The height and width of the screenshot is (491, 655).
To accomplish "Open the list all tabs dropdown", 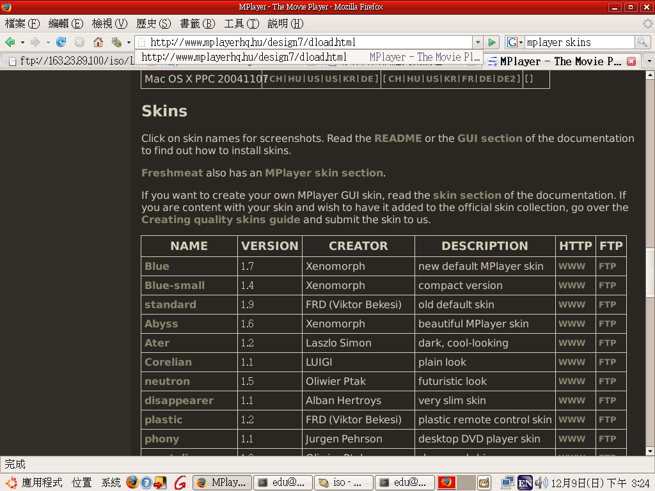I will (x=649, y=61).
